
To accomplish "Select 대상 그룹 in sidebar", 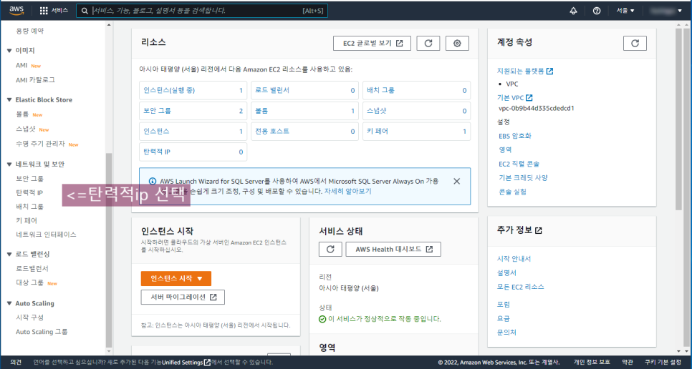I will tap(29, 282).
